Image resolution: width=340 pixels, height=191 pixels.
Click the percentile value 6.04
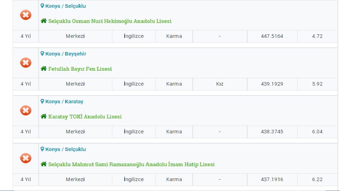[317, 132]
